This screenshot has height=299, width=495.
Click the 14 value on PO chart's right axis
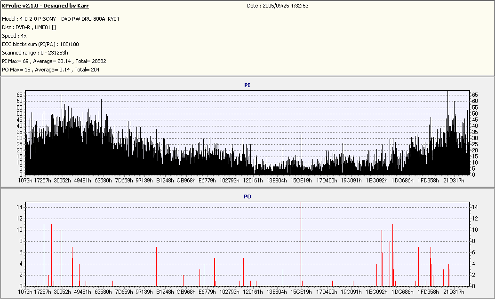point(475,207)
